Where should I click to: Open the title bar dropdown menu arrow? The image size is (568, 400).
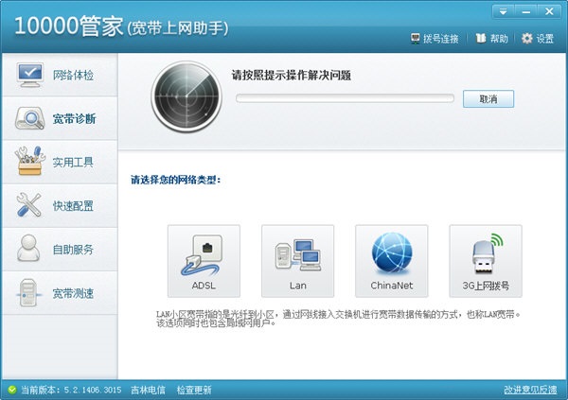(504, 11)
